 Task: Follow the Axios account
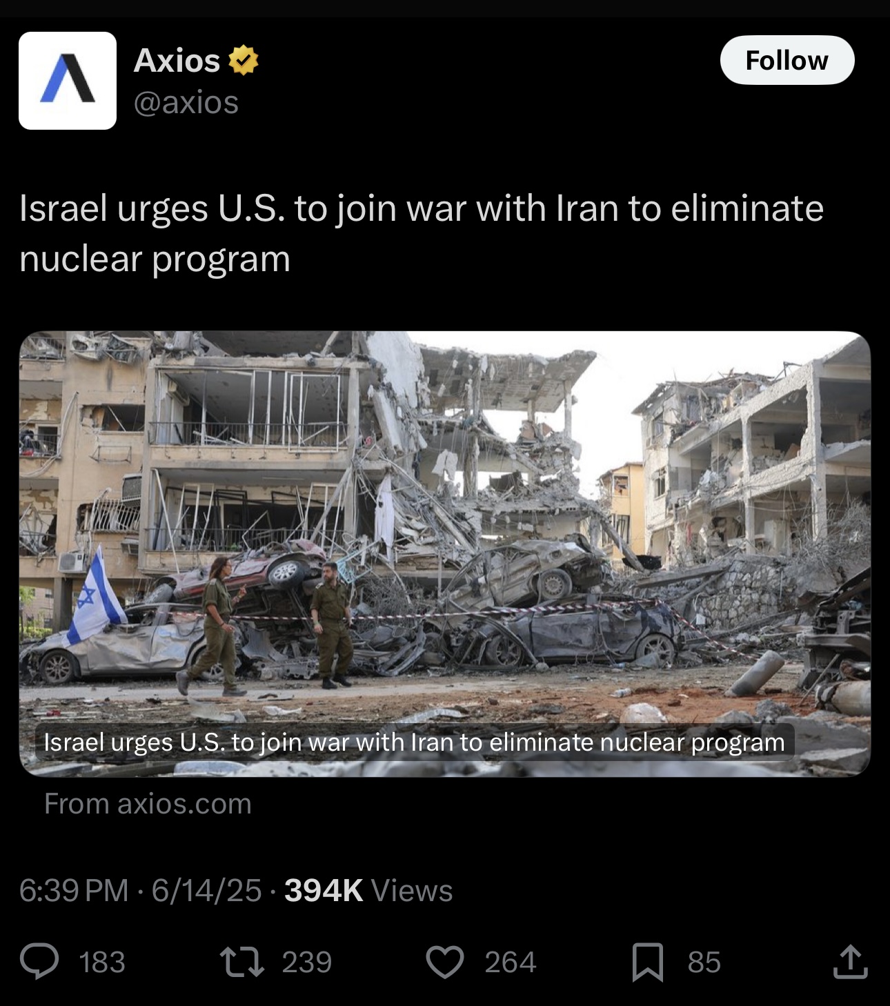[787, 60]
